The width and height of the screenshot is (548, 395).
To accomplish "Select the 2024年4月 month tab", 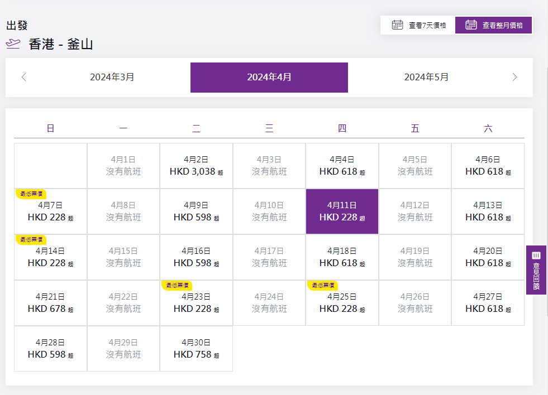I will (269, 77).
